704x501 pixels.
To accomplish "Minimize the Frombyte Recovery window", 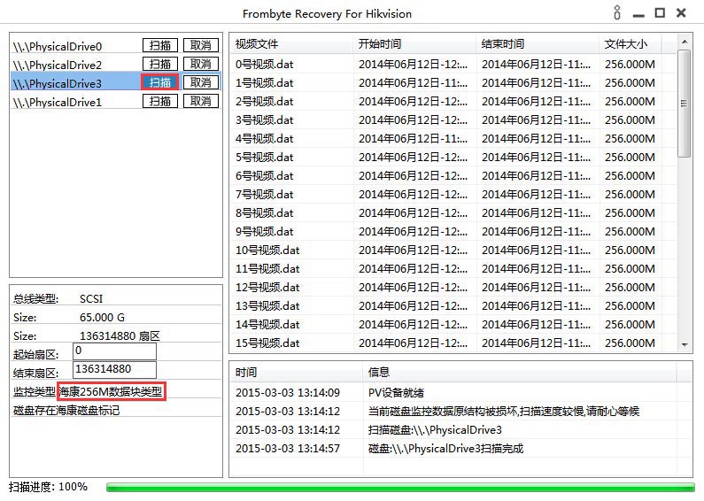I will click(638, 15).
